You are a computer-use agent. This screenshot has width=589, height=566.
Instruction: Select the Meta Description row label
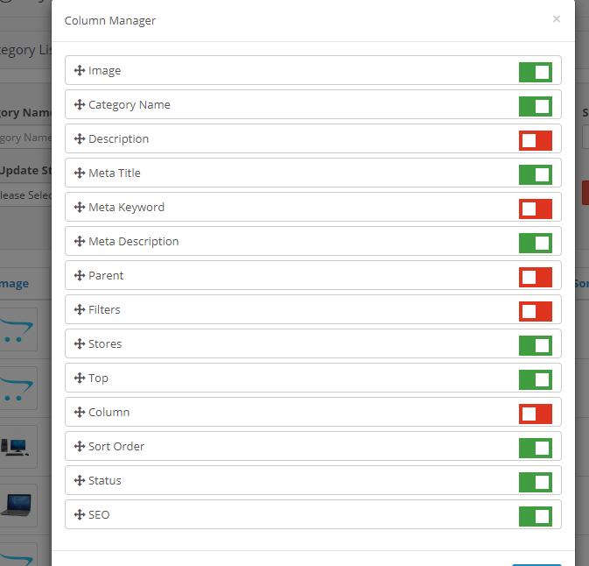point(133,242)
